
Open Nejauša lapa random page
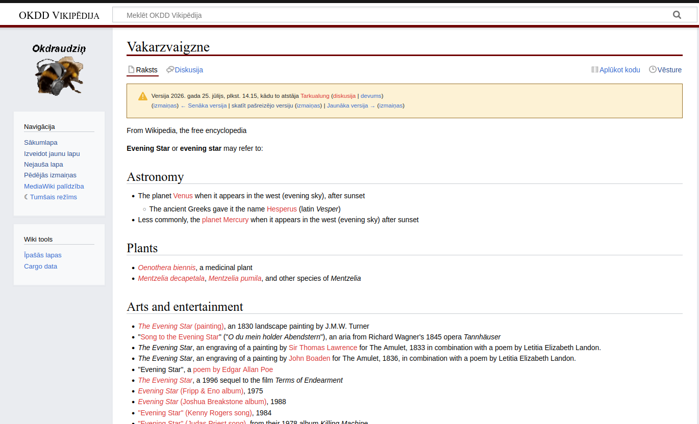click(x=43, y=165)
